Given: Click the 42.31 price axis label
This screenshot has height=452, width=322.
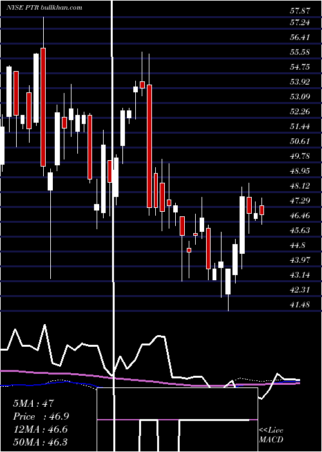Looking at the screenshot, I should click(x=300, y=289).
